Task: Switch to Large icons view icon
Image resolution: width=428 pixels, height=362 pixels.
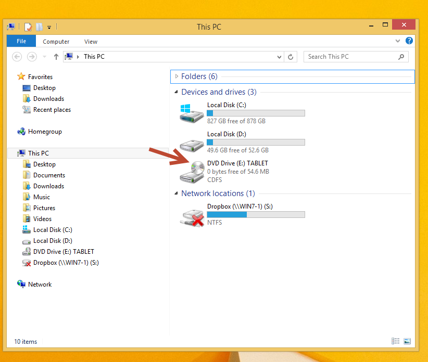Action: (x=407, y=341)
